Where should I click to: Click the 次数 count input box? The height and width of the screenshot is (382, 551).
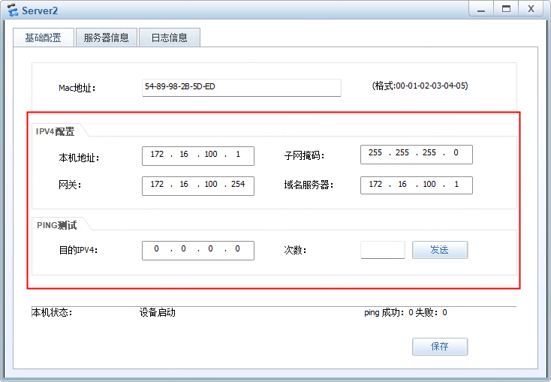pos(383,250)
